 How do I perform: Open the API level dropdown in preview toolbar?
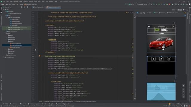[155, 13]
